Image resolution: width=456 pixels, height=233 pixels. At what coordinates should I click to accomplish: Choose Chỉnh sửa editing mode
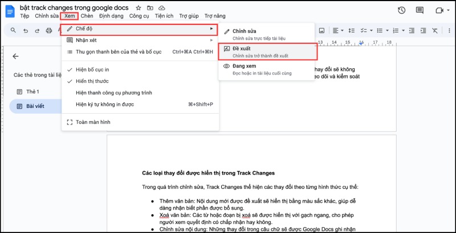(x=266, y=34)
